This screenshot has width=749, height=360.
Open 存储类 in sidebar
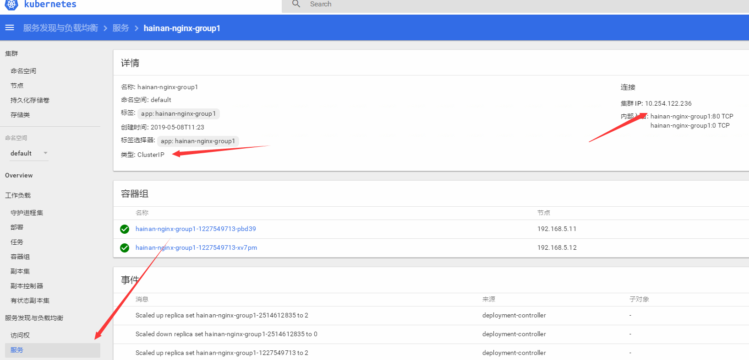coord(20,115)
